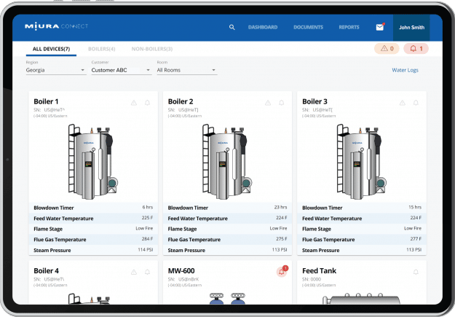The height and width of the screenshot is (317, 455).
Task: Open the alarms counter showing 1
Action: coord(416,49)
